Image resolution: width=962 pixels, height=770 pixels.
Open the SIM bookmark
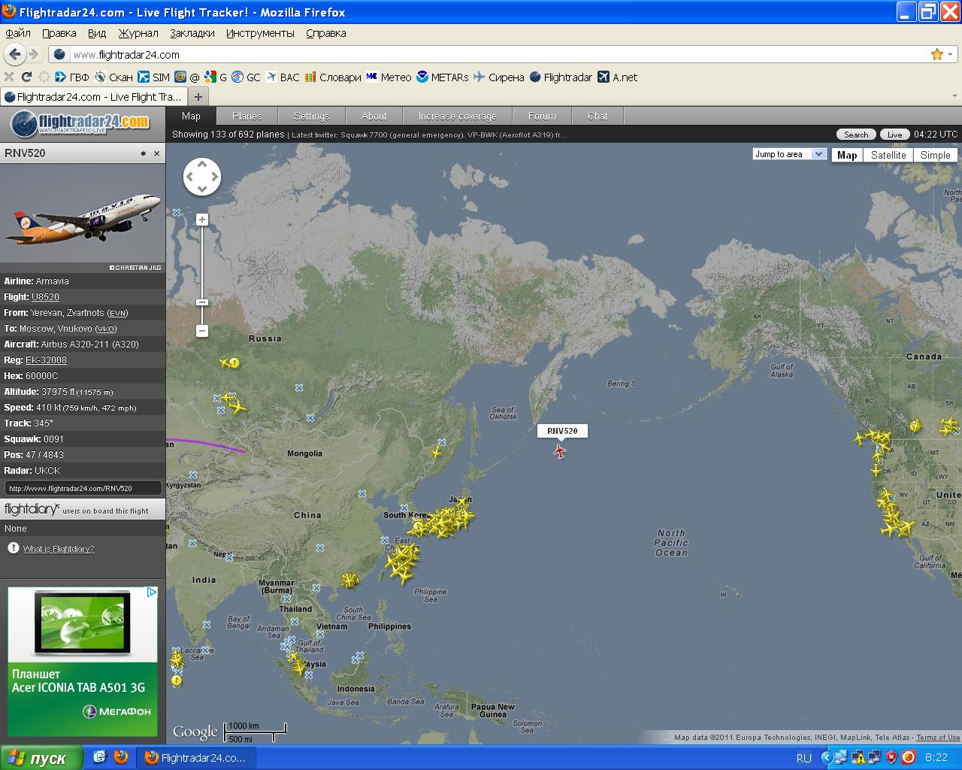pos(153,77)
